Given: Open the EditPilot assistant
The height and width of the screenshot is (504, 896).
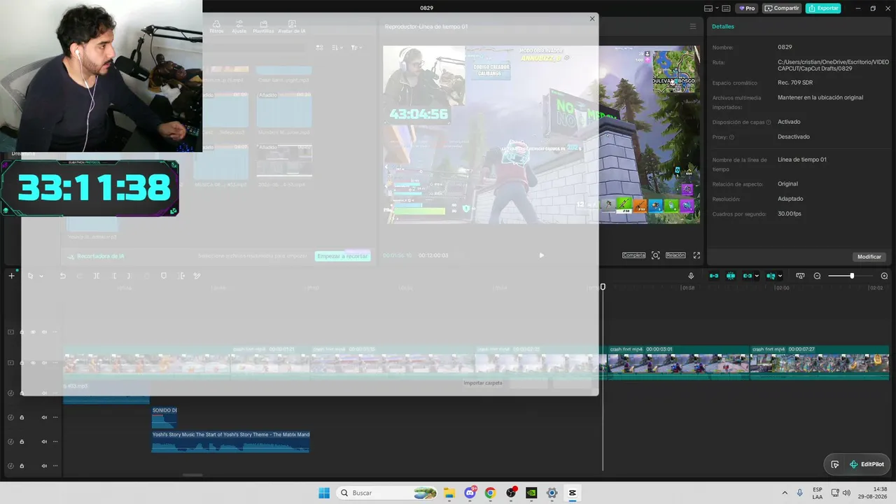Looking at the screenshot, I should [867, 464].
